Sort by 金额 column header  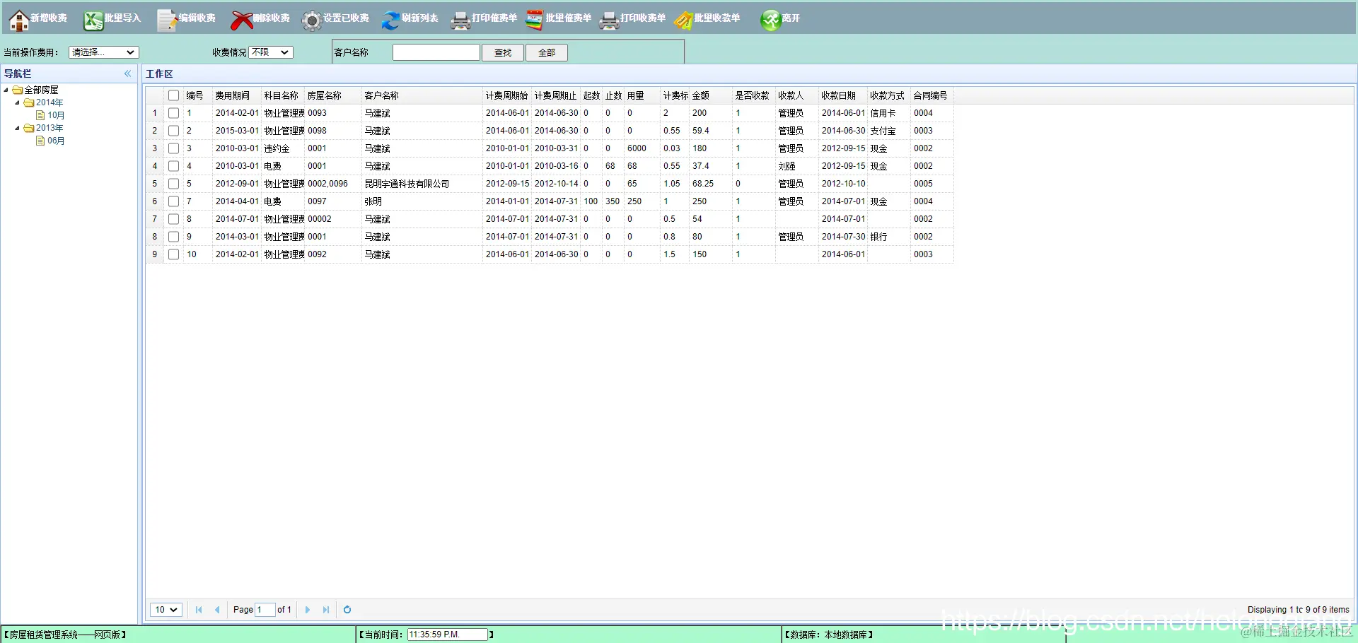(710, 95)
